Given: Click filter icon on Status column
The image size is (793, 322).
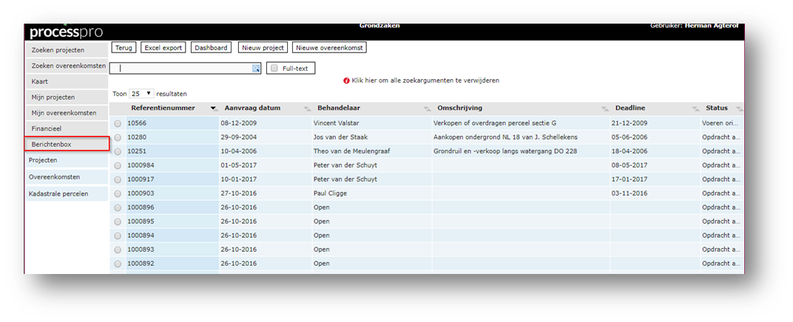Looking at the screenshot, I should (738, 109).
